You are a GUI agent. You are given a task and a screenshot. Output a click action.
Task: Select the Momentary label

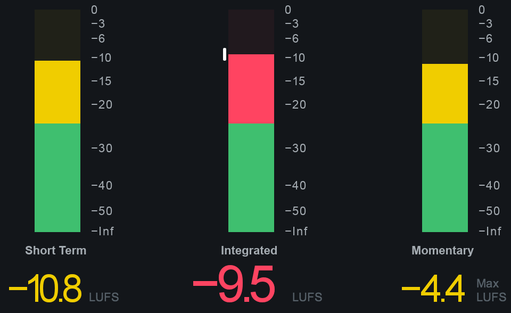[x=442, y=251]
